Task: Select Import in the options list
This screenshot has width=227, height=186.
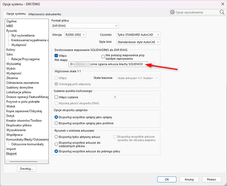Action: point(11,149)
